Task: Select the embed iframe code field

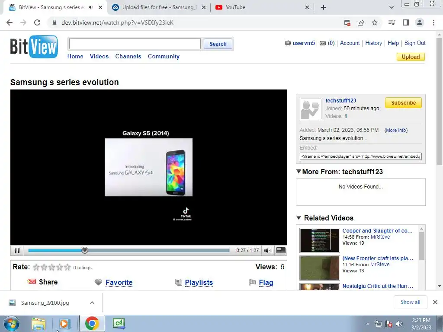Action: [x=360, y=156]
